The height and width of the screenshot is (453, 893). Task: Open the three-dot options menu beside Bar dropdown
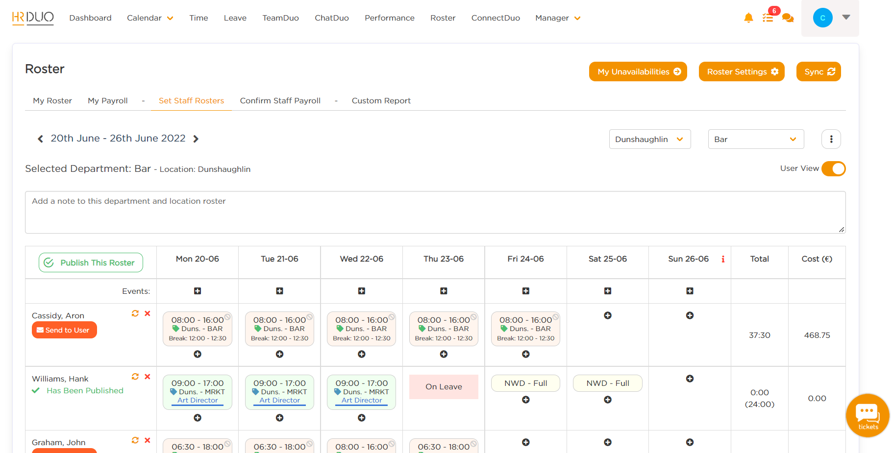tap(831, 139)
